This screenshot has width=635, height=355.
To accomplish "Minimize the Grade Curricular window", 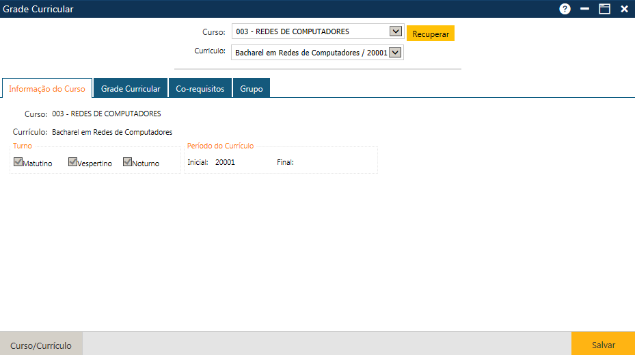I will point(584,9).
